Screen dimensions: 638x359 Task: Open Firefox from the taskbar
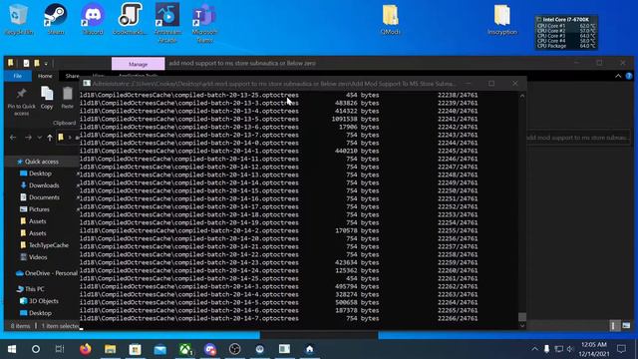[85, 349]
